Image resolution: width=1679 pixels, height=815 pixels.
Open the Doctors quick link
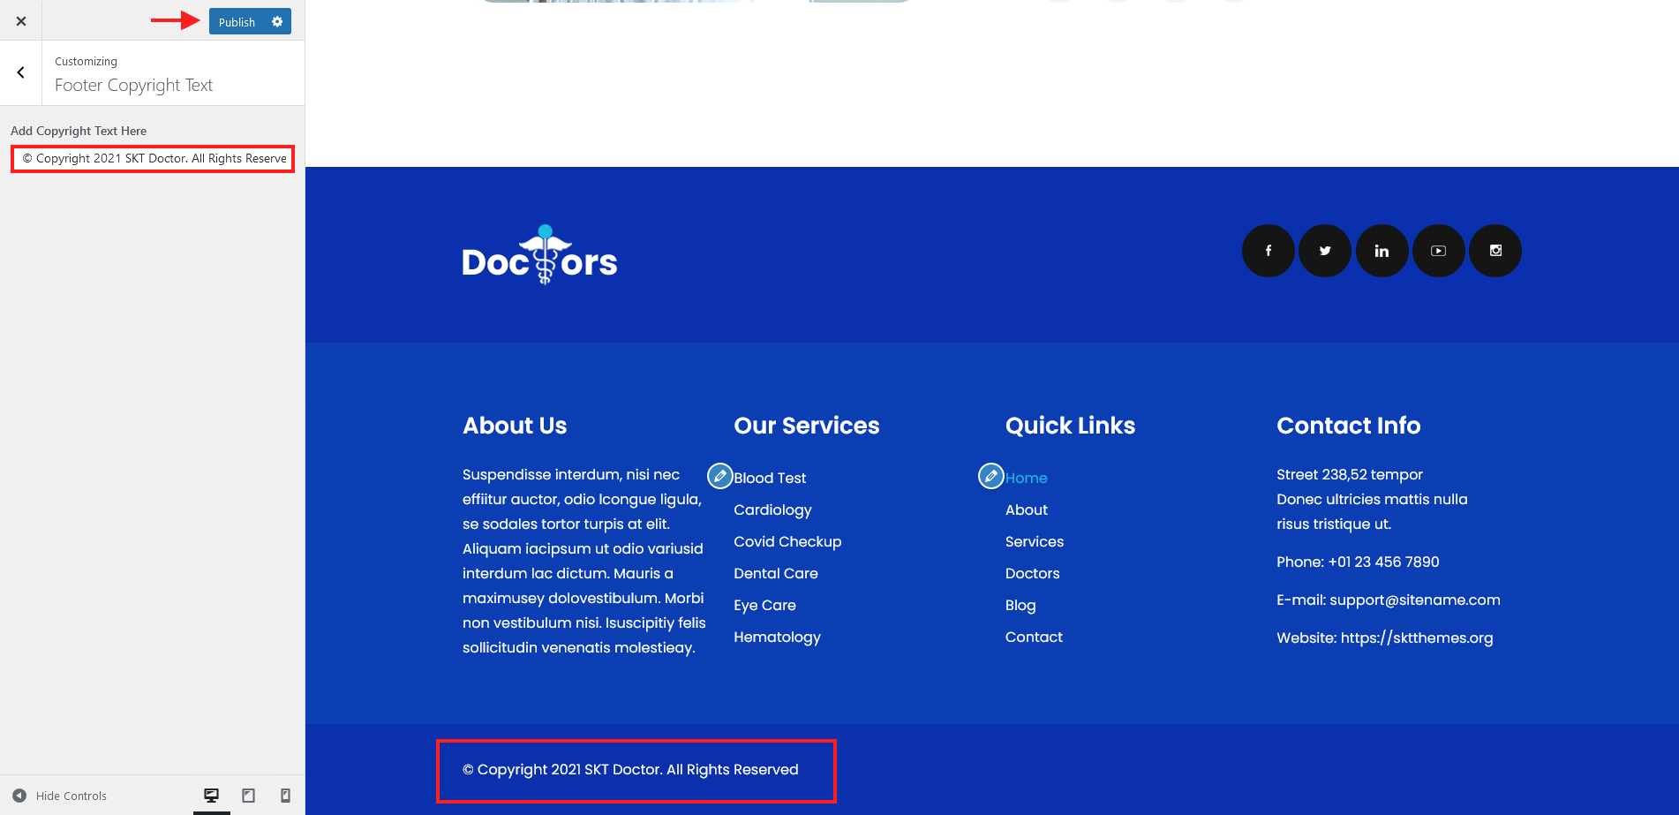1032,573
